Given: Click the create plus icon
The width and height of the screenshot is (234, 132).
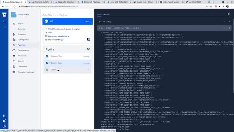Looking at the screenshot, I should point(4,27).
